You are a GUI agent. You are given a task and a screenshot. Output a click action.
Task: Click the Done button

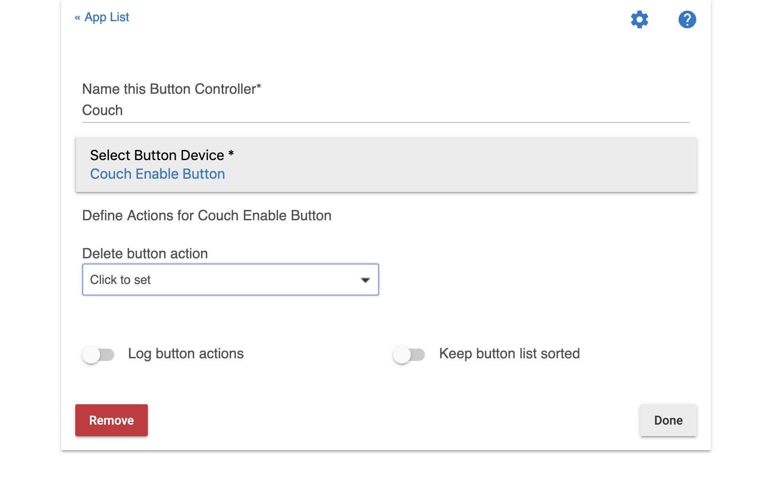click(668, 420)
